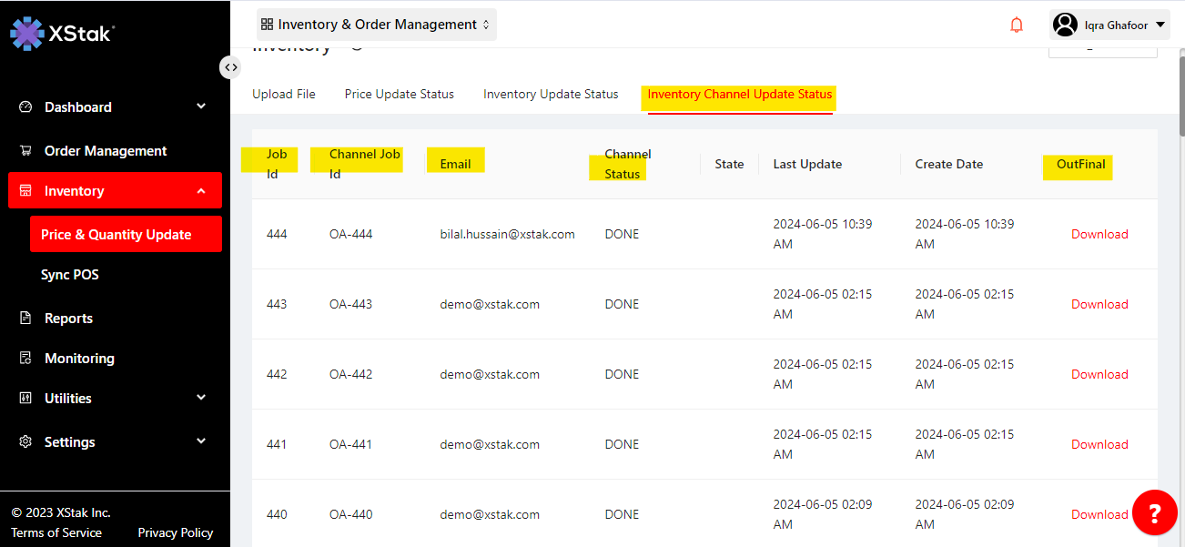Image resolution: width=1185 pixels, height=547 pixels.
Task: Switch to the Price Update Status tab
Action: [399, 94]
